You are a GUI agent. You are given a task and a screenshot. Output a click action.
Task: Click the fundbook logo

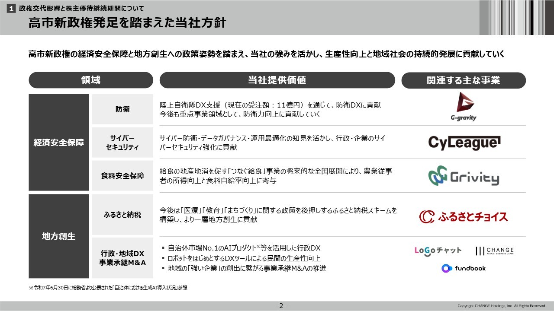pyautogui.click(x=464, y=268)
